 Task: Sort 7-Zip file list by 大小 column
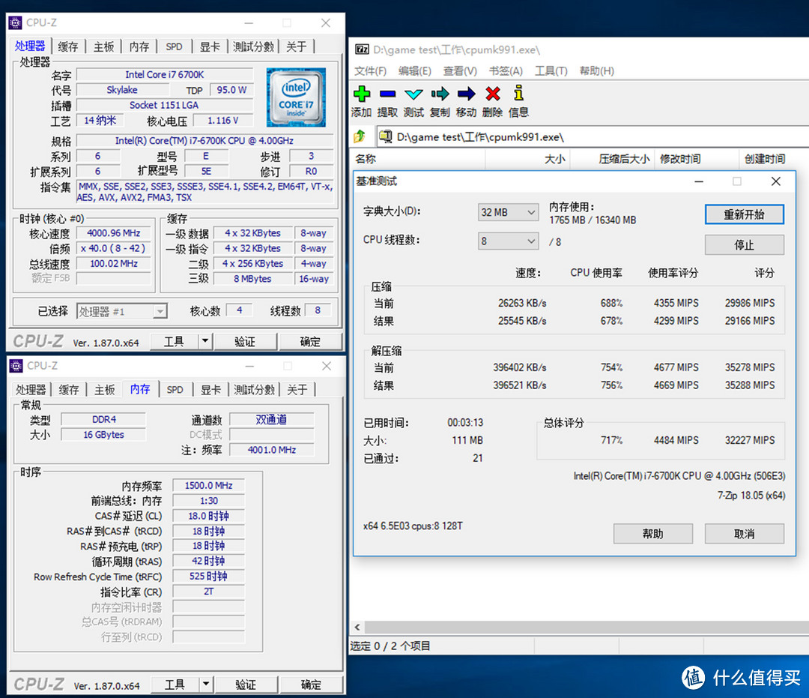pos(527,158)
